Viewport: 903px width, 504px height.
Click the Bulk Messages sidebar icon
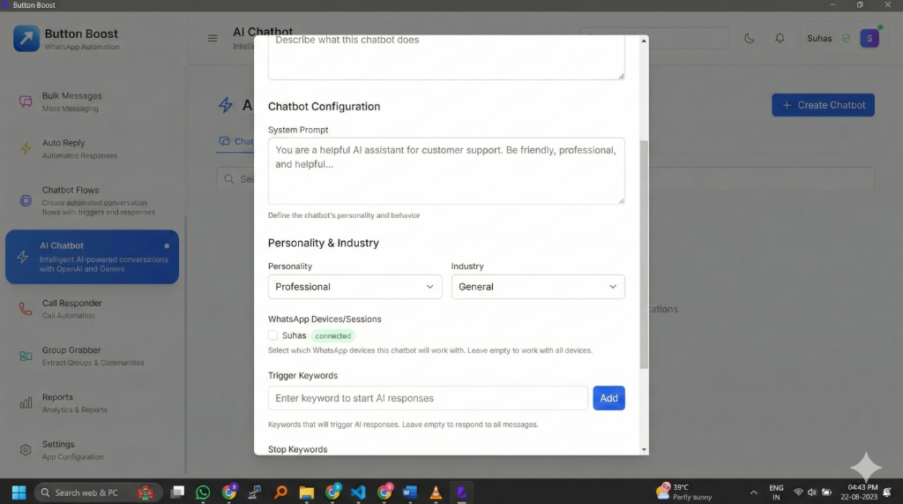click(x=26, y=102)
